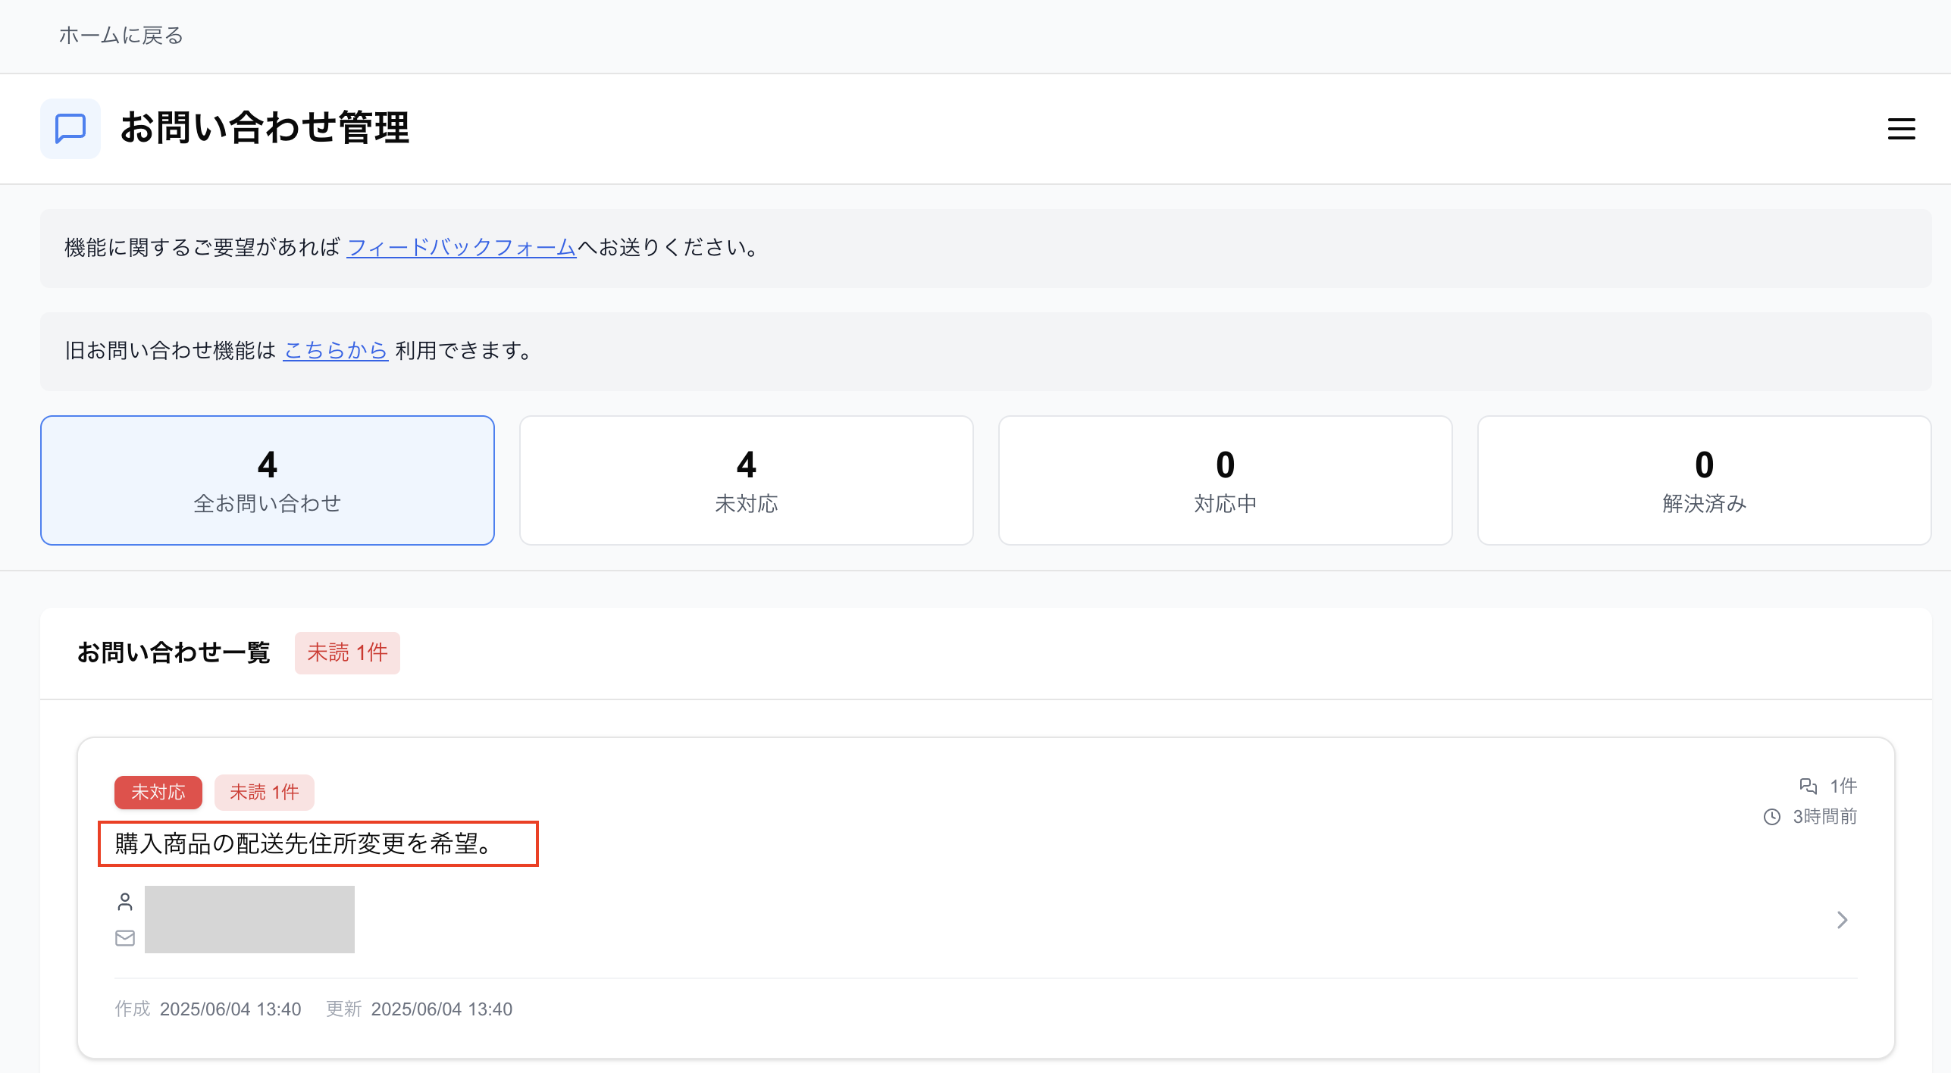Click the 作成 2025/06/04 13:40 timestamp

[x=208, y=1009]
